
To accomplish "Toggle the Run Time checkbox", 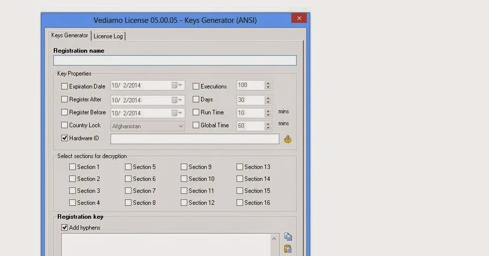I will click(x=196, y=112).
